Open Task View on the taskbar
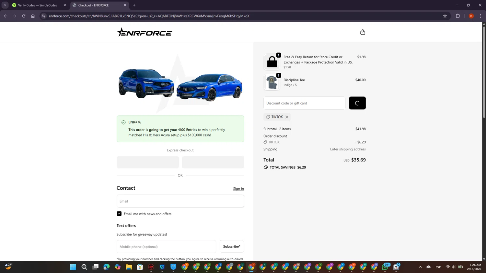486x273 pixels. coord(96,267)
